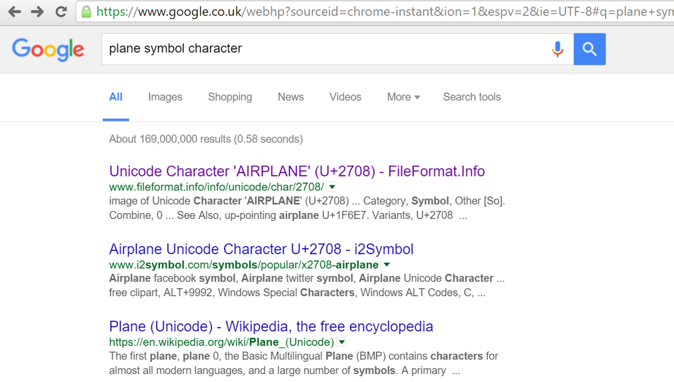Click the browser forward arrow
Viewport: 674px width, 382px height.
37,12
